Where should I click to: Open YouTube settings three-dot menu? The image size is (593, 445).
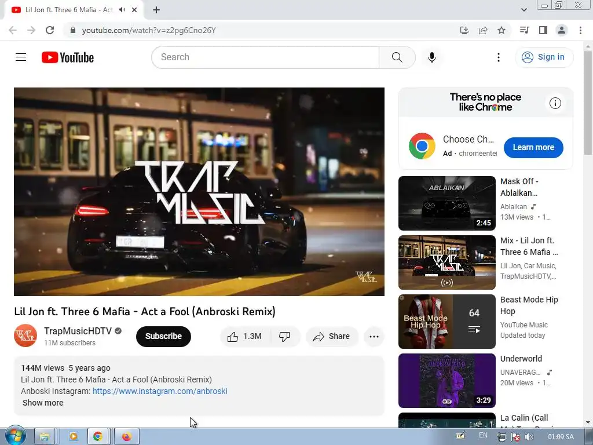point(499,57)
